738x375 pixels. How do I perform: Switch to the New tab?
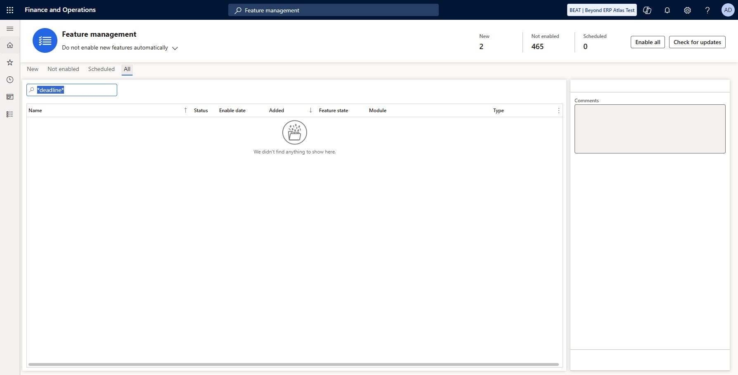tap(33, 69)
